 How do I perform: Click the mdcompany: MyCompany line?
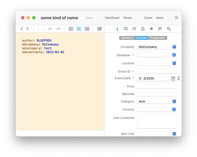click(41, 44)
